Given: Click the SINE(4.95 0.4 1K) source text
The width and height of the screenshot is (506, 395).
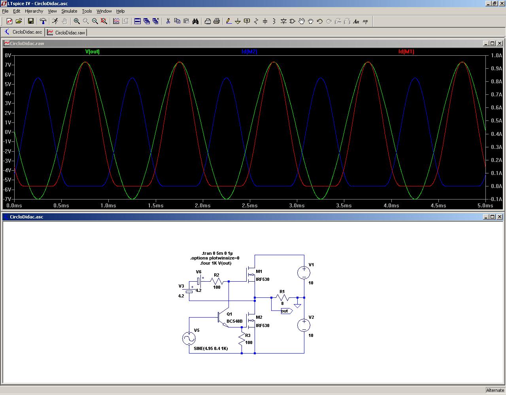Looking at the screenshot, I should (x=211, y=348).
